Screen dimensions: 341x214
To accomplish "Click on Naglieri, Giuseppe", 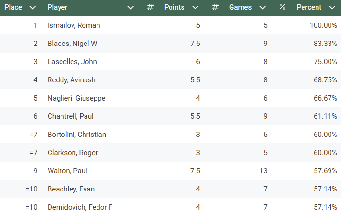I will coord(76,98).
